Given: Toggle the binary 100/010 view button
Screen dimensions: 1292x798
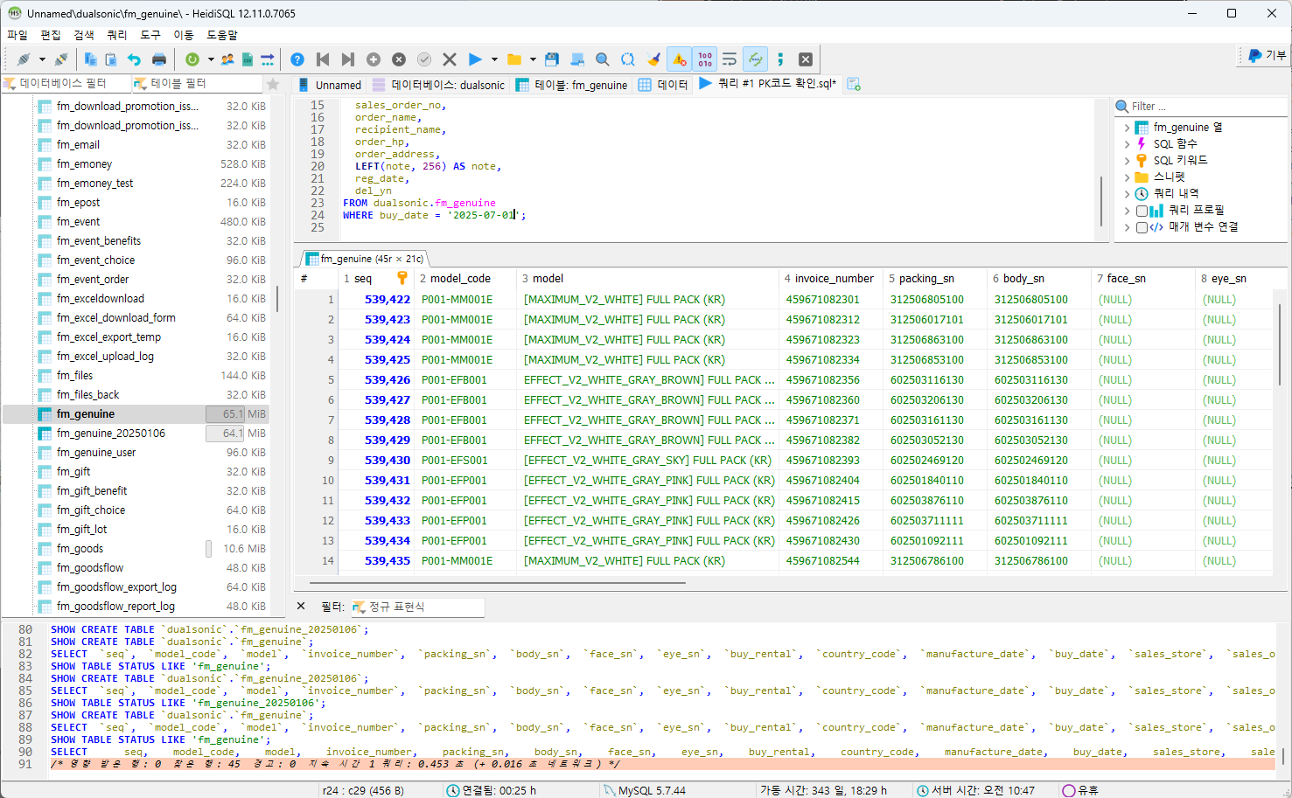Looking at the screenshot, I should (x=705, y=59).
